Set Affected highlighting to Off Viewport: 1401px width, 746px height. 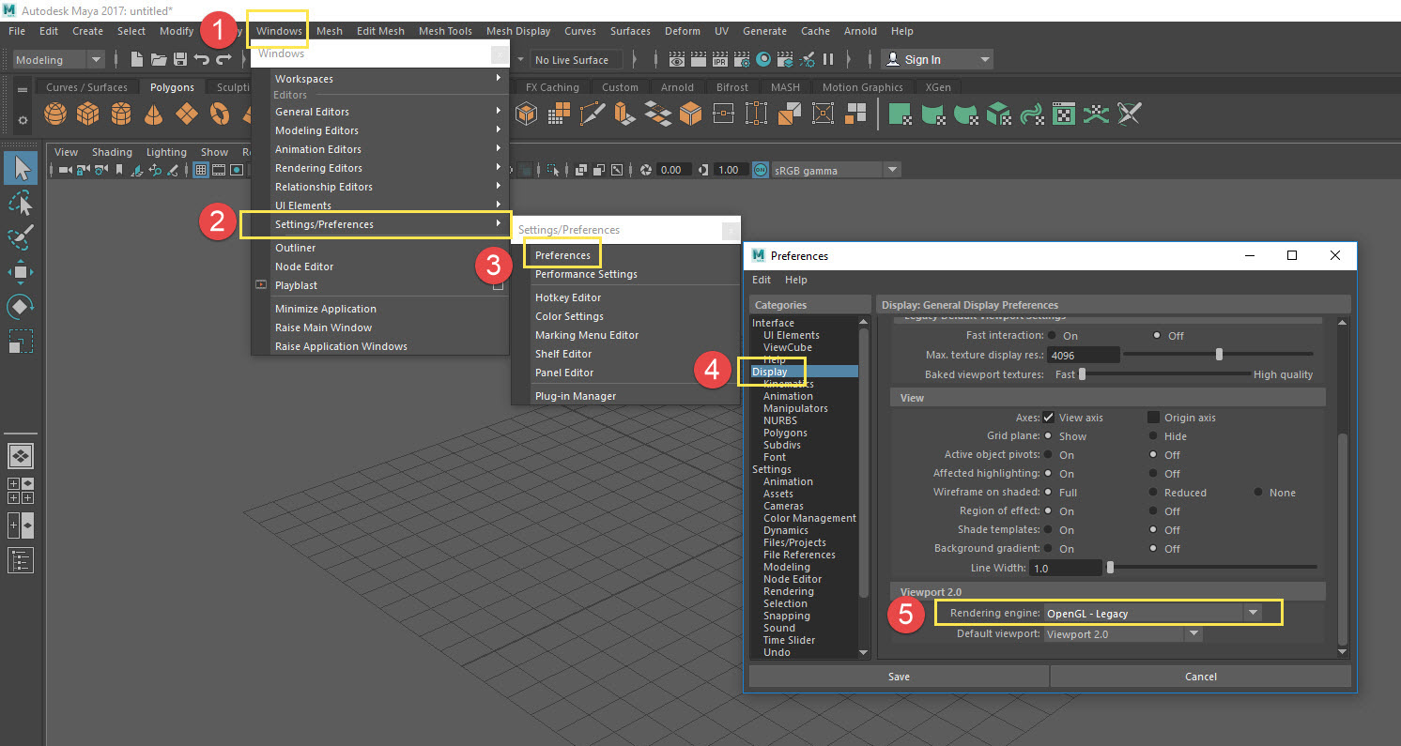point(1154,473)
